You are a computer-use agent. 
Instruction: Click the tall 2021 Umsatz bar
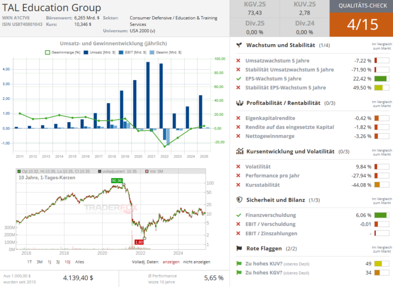[x=148, y=95]
